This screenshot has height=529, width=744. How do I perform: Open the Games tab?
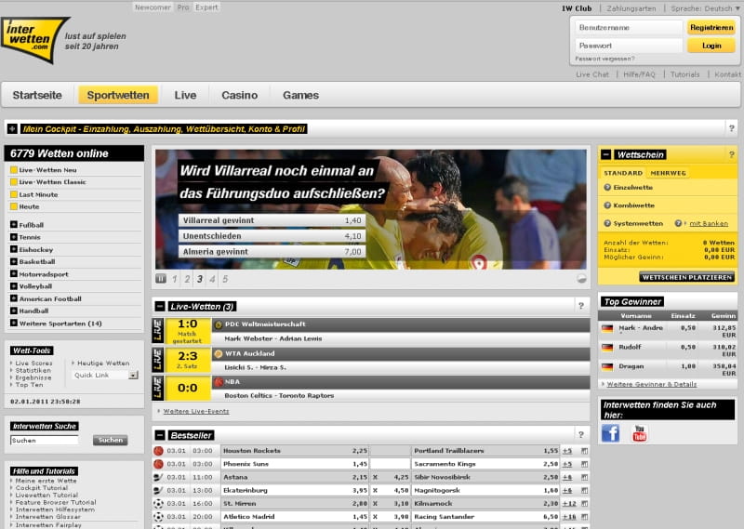pyautogui.click(x=300, y=95)
